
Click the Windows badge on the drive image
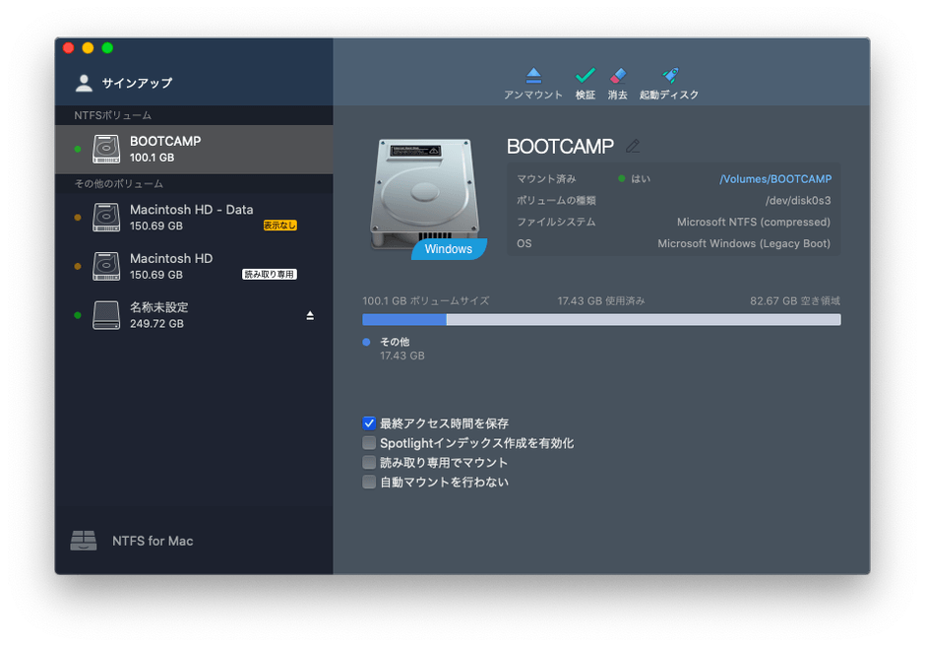(449, 249)
